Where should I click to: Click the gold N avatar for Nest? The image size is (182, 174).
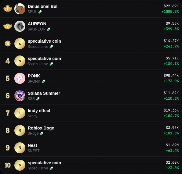pyautogui.click(x=20, y=148)
